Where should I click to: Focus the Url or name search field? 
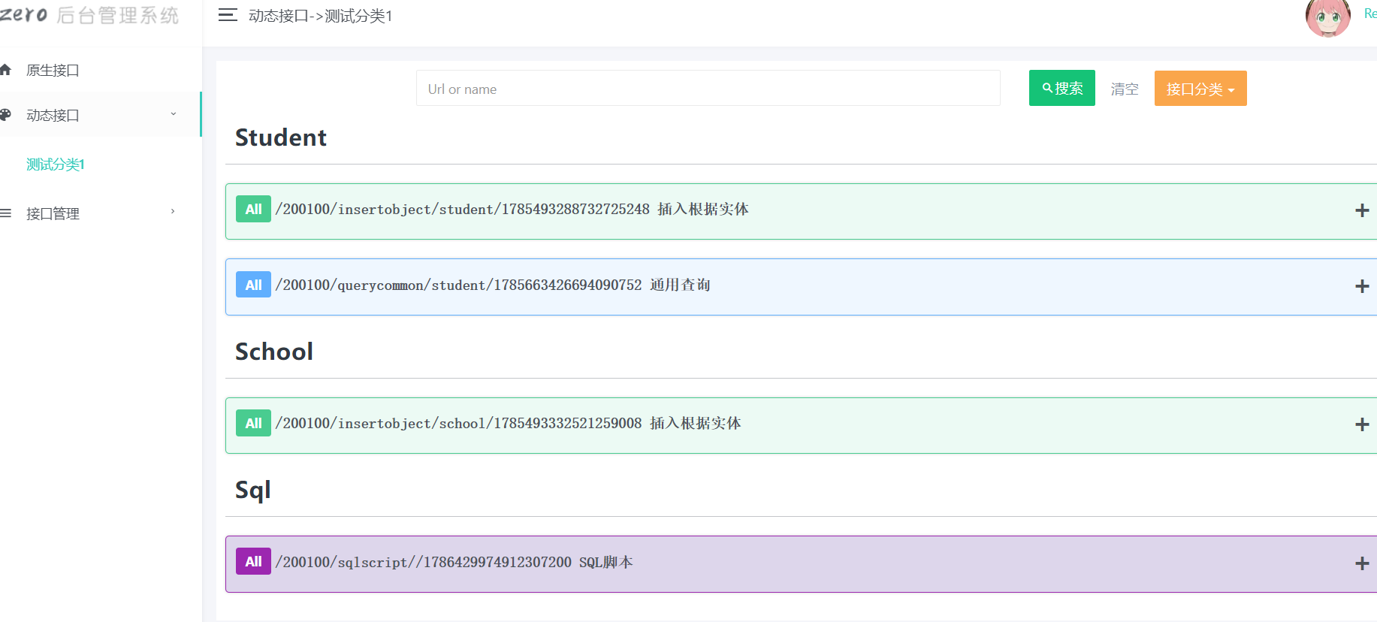[x=708, y=89]
